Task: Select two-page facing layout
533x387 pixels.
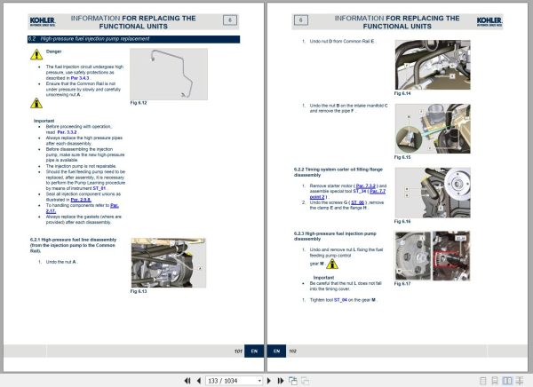Action: click(507, 381)
